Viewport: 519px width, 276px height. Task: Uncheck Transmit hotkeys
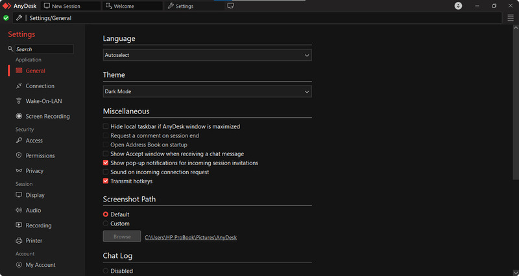(106, 181)
